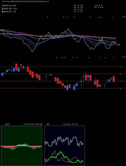Click the '<Tops' marker label
Screen dimensions: 126x166
click(x=124, y=17)
